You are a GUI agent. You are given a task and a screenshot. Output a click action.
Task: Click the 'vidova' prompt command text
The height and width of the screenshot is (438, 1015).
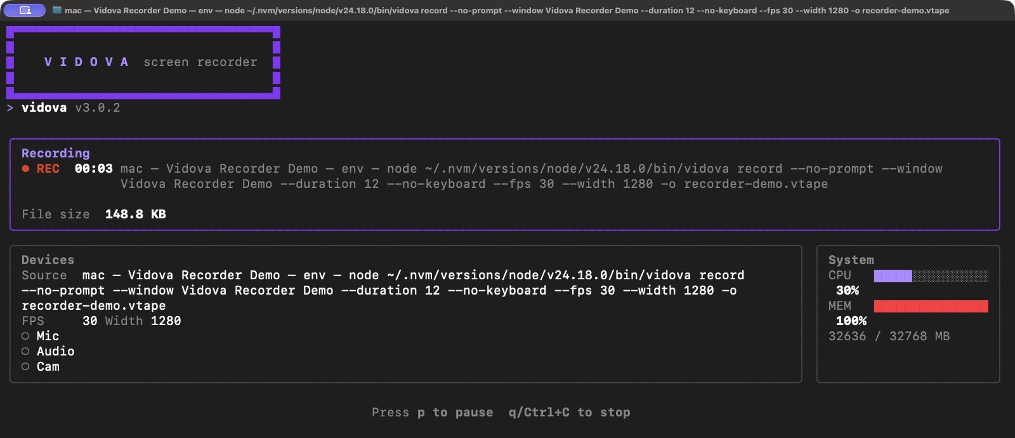point(44,108)
